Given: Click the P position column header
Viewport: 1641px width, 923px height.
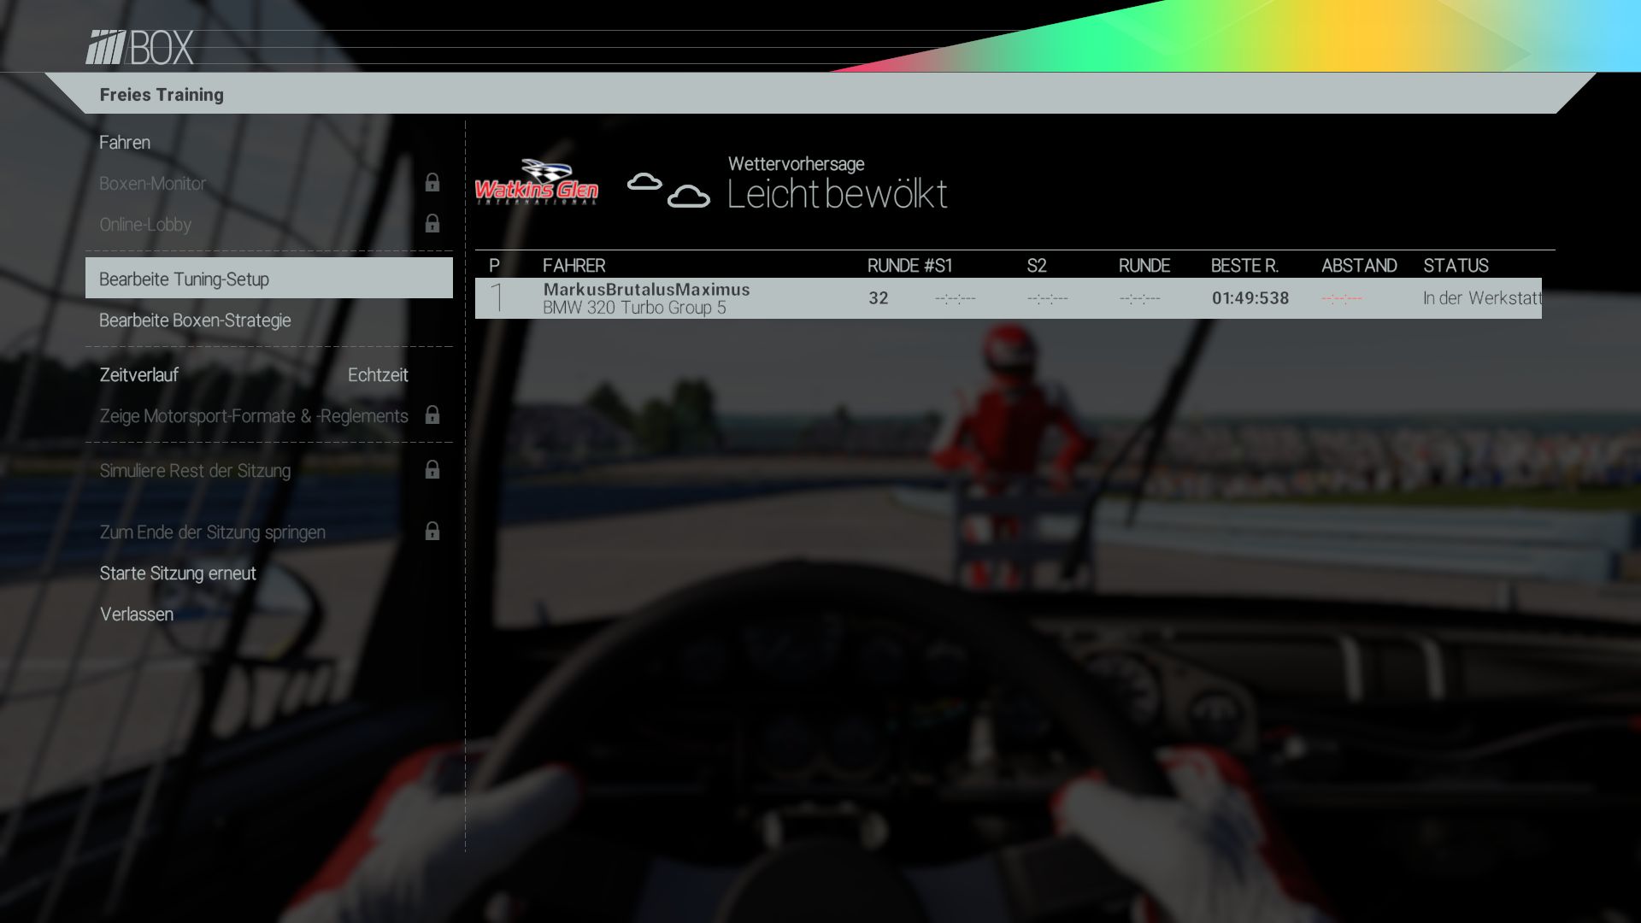Looking at the screenshot, I should 494,266.
